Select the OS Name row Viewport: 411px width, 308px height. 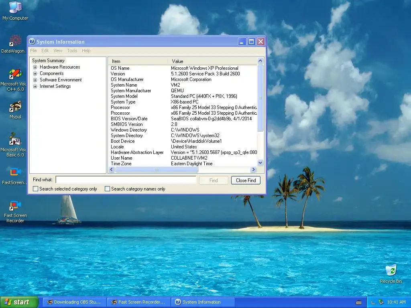183,68
